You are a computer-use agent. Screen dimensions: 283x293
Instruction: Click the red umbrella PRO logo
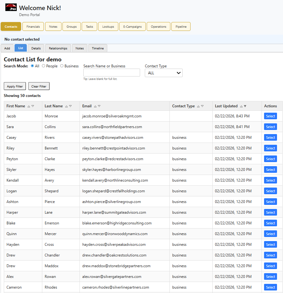coord(11,7)
